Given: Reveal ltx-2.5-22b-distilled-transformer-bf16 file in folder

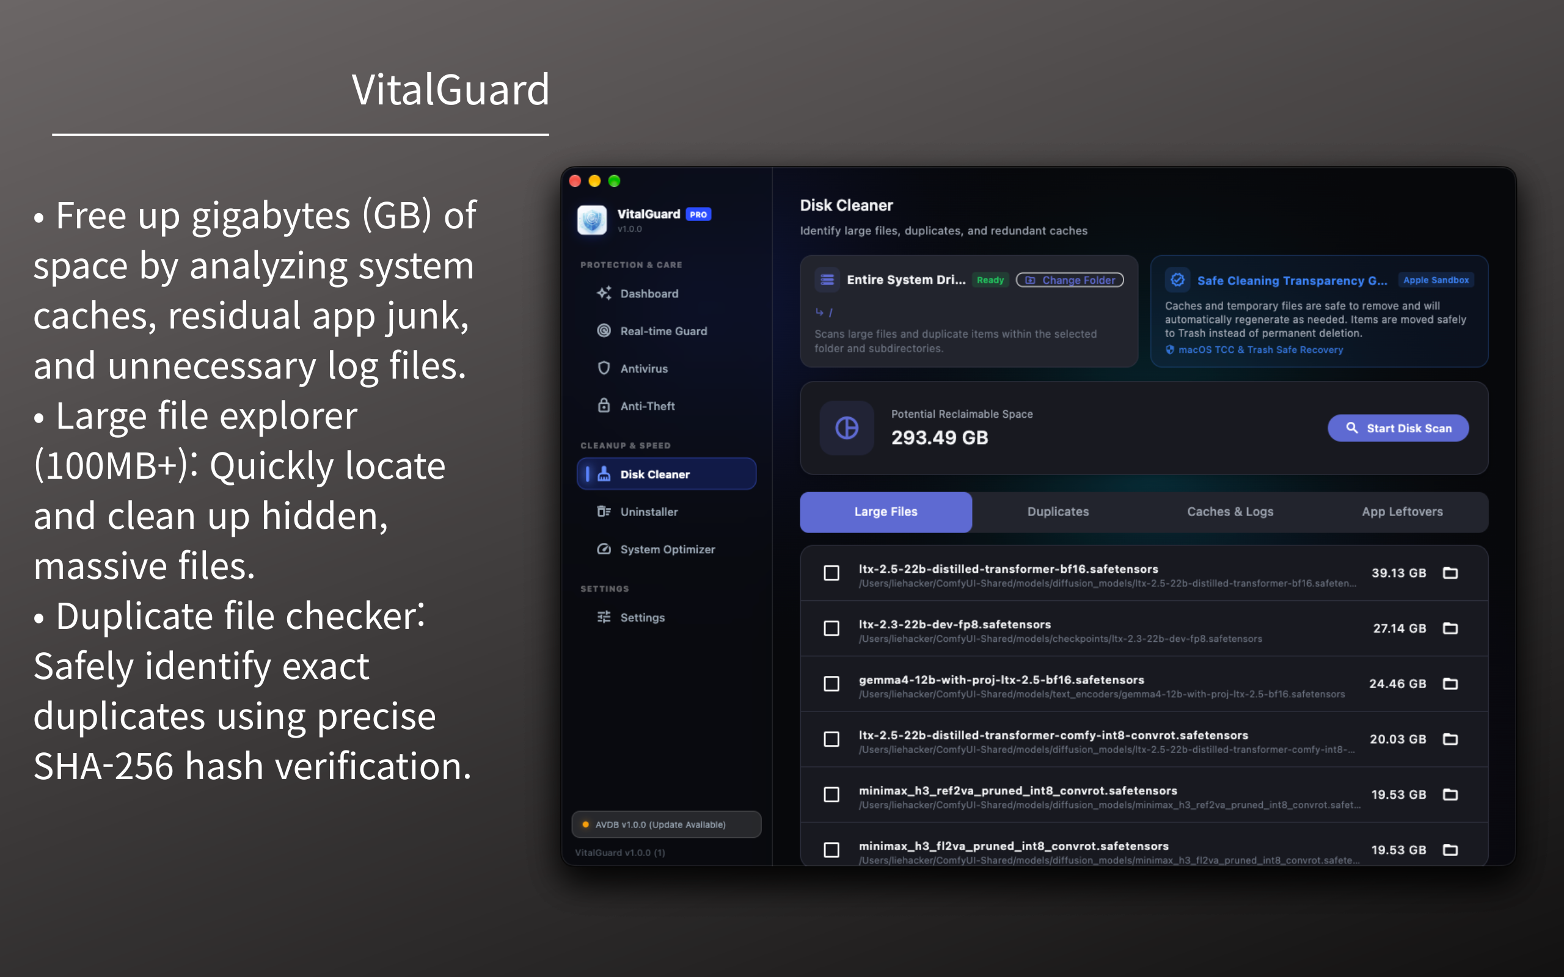Looking at the screenshot, I should point(1450,573).
